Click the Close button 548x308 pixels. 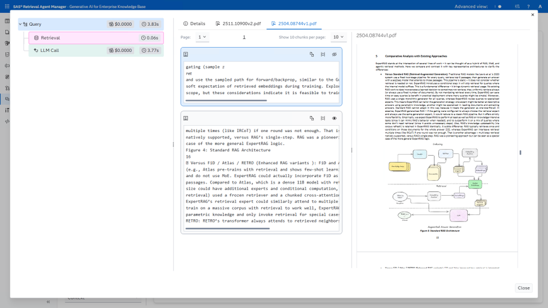click(x=523, y=288)
